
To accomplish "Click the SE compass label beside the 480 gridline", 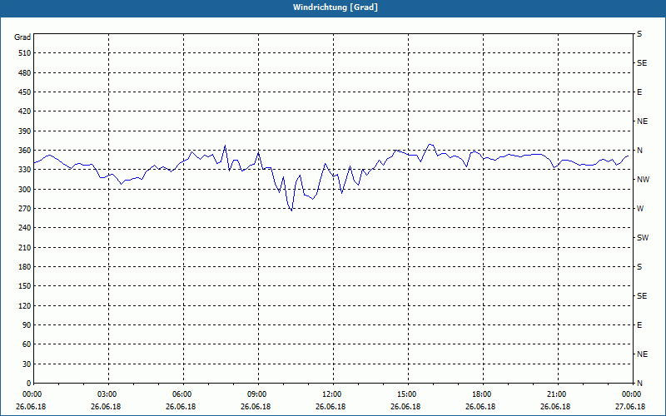I will [642, 63].
